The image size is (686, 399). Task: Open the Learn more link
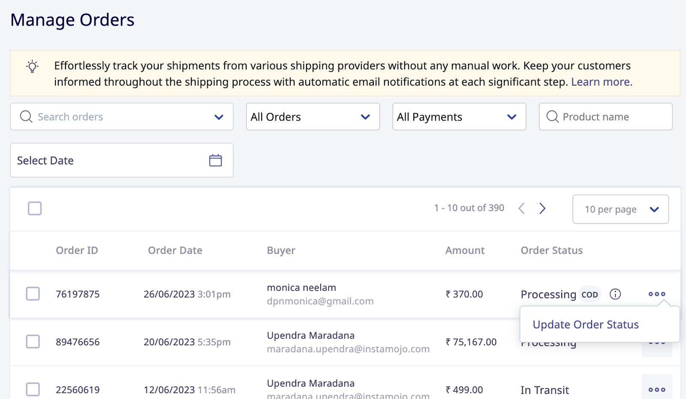pos(601,81)
